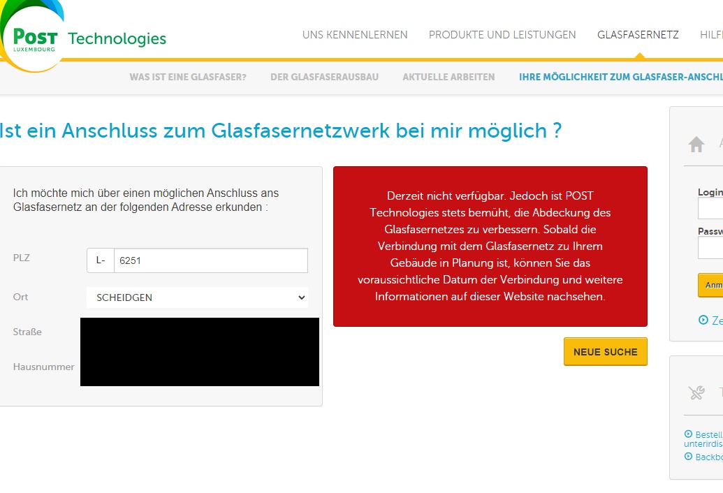Go to AKTUELLE ARBEITEN tab
The image size is (723, 493).
tap(448, 78)
